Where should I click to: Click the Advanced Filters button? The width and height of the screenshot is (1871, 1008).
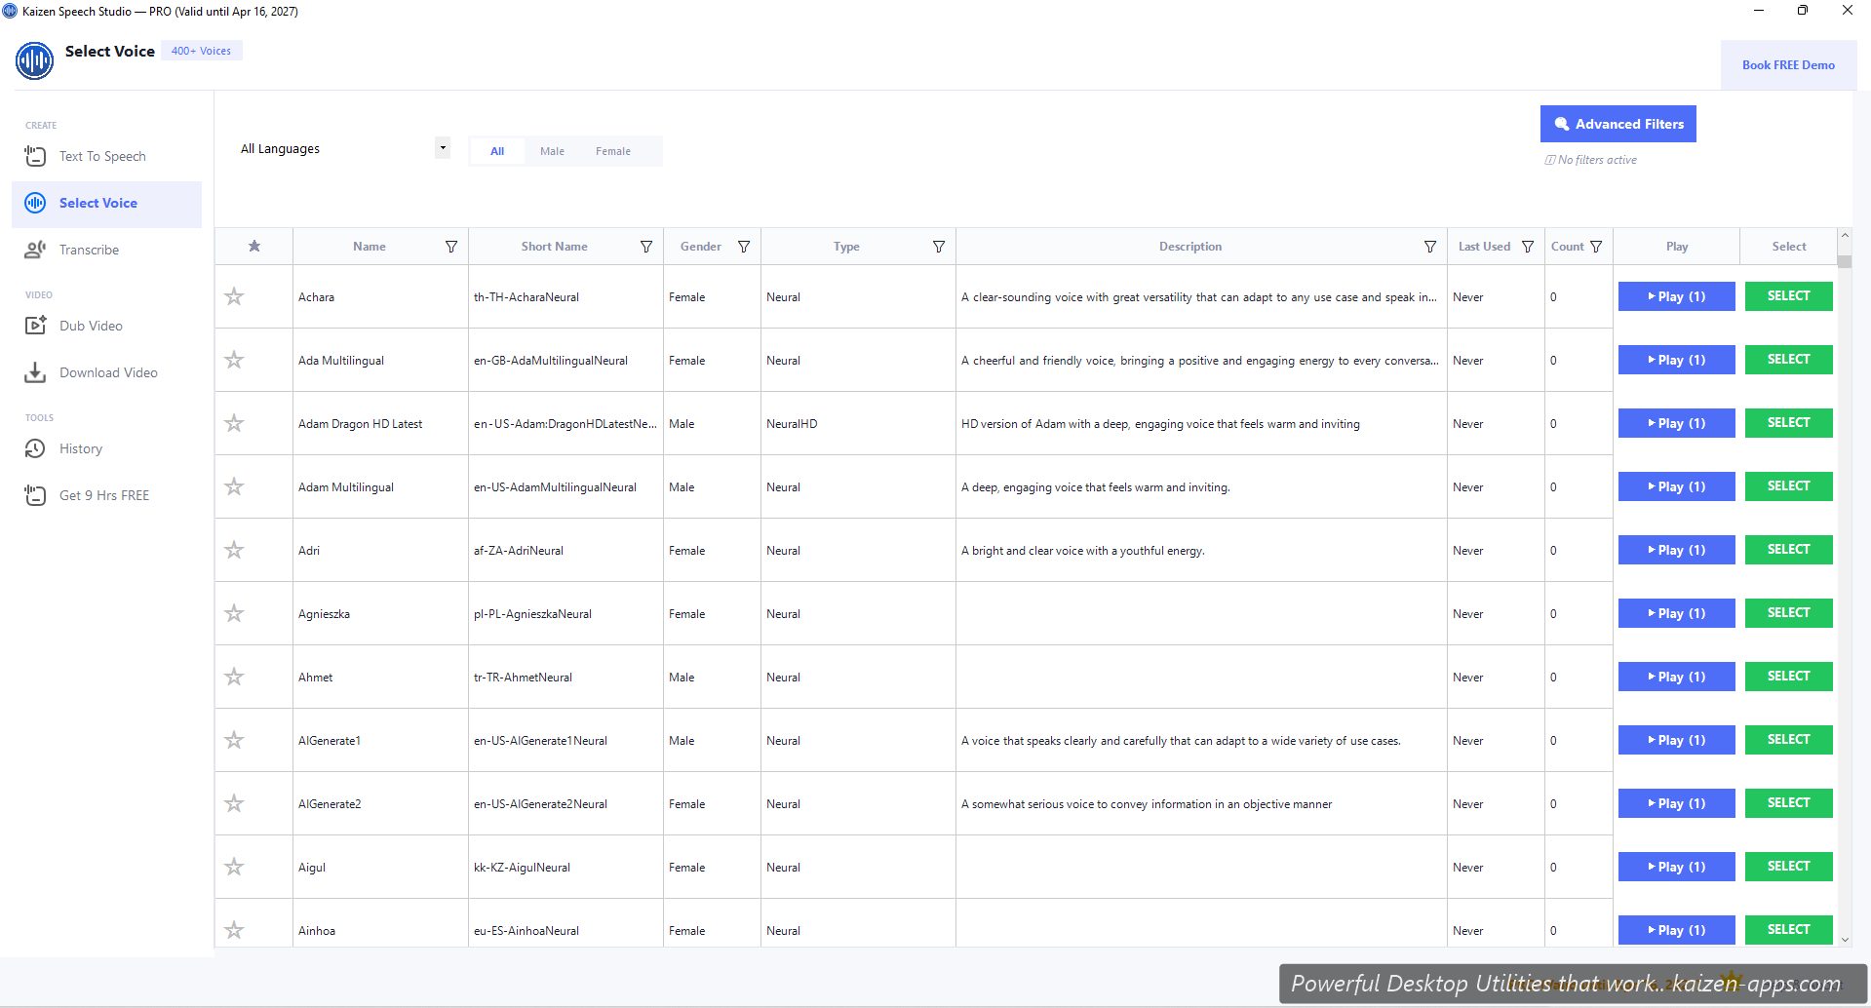(1618, 124)
